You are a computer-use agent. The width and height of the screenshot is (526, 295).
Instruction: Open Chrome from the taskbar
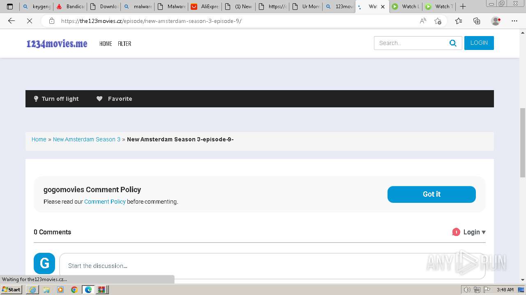pos(74,290)
